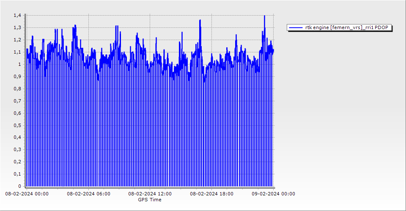Click the 'GPS Time' axis title
Image resolution: width=406 pixels, height=211 pixels.
click(150, 200)
